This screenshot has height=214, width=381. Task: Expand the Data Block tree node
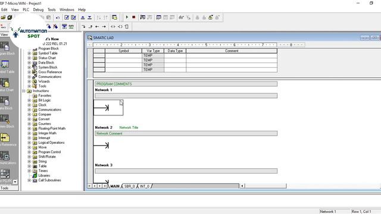29,62
